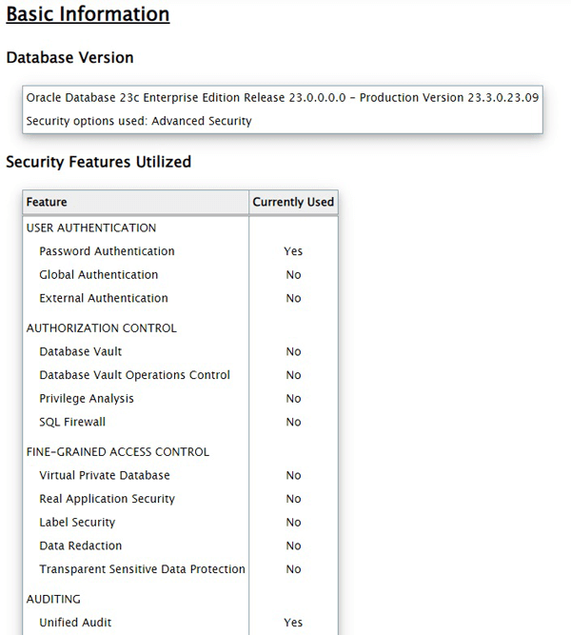This screenshot has width=571, height=635.
Task: Click the Yes value for Password Authentication
Action: click(x=293, y=251)
